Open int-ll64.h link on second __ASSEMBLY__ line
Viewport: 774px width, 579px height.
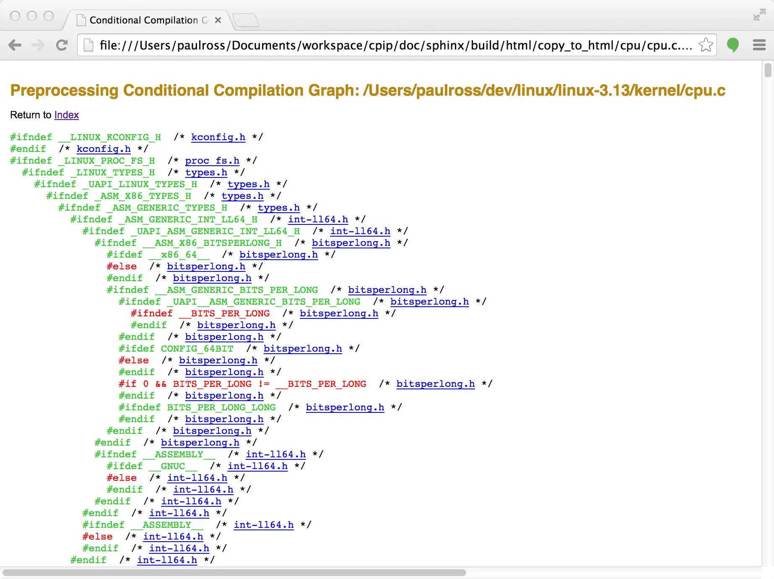(x=264, y=525)
